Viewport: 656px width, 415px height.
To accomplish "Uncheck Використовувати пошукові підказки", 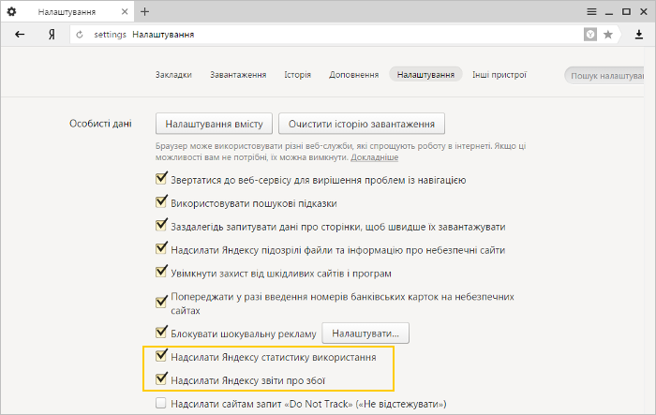I will tap(161, 202).
